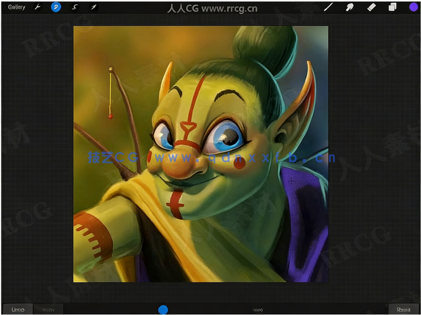Activate the Selection tool (S ribbon icon)

point(75,7)
